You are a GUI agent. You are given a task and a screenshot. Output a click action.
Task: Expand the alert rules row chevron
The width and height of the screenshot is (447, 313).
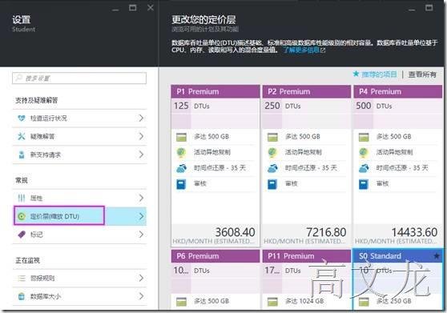(x=141, y=279)
